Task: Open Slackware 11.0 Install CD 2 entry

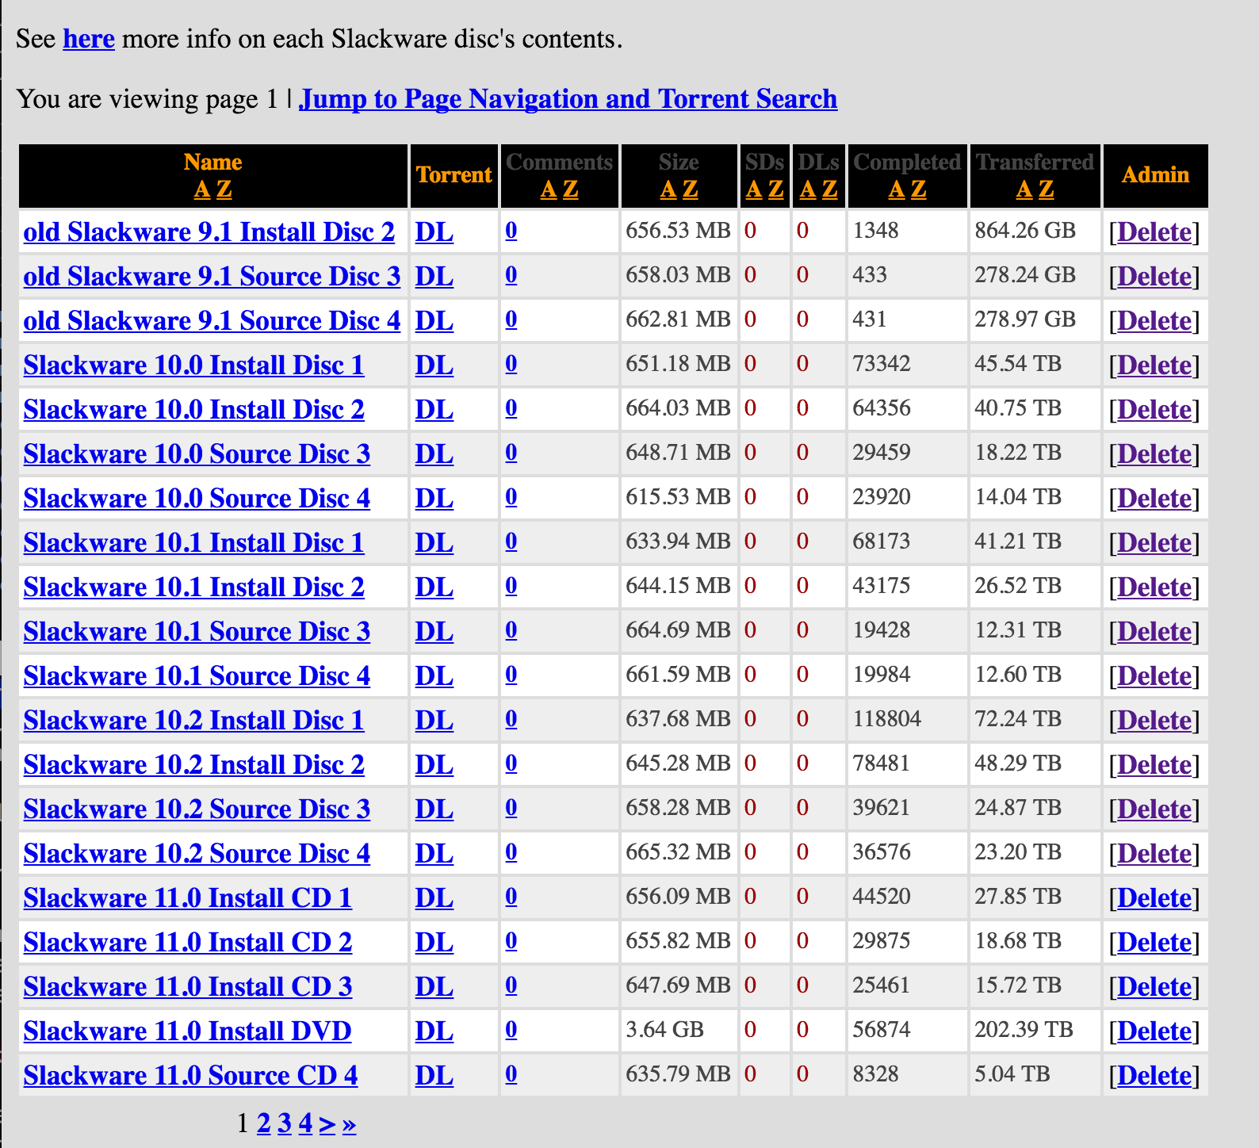Action: pyautogui.click(x=188, y=942)
